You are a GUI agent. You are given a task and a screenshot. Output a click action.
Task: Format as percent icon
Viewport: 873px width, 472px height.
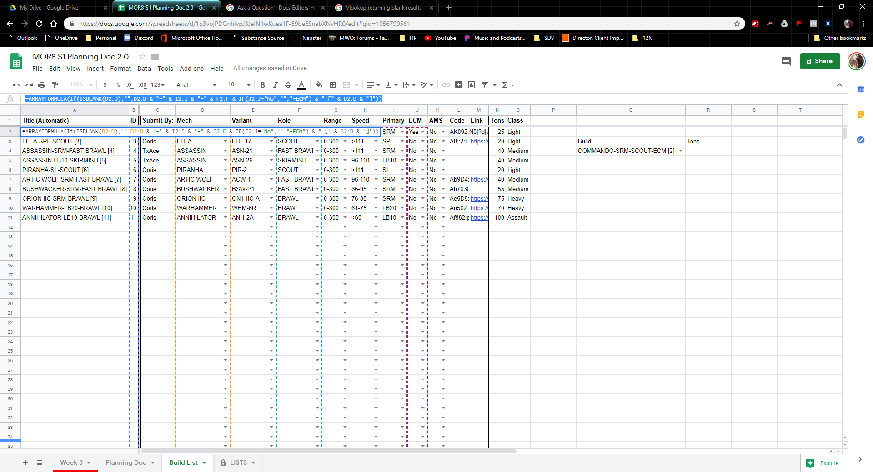tap(118, 85)
